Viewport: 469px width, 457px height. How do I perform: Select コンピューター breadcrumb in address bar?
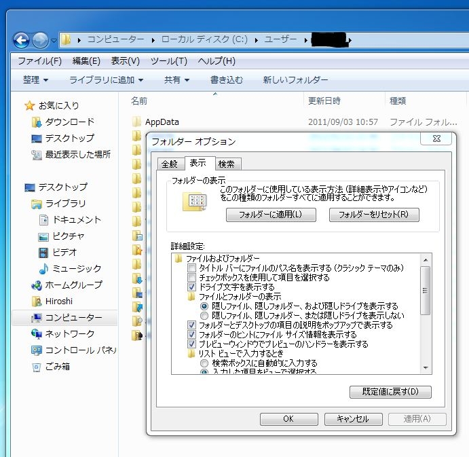pyautogui.click(x=116, y=39)
